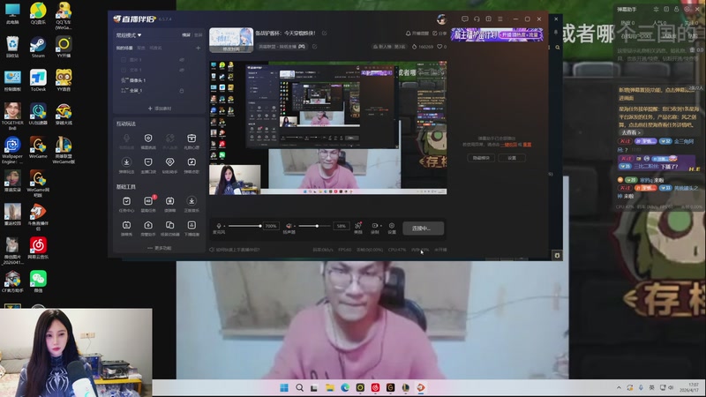Screen dimensions: 706x397
Task: Click the speaker icon in the volume bar
Action: 289,226
